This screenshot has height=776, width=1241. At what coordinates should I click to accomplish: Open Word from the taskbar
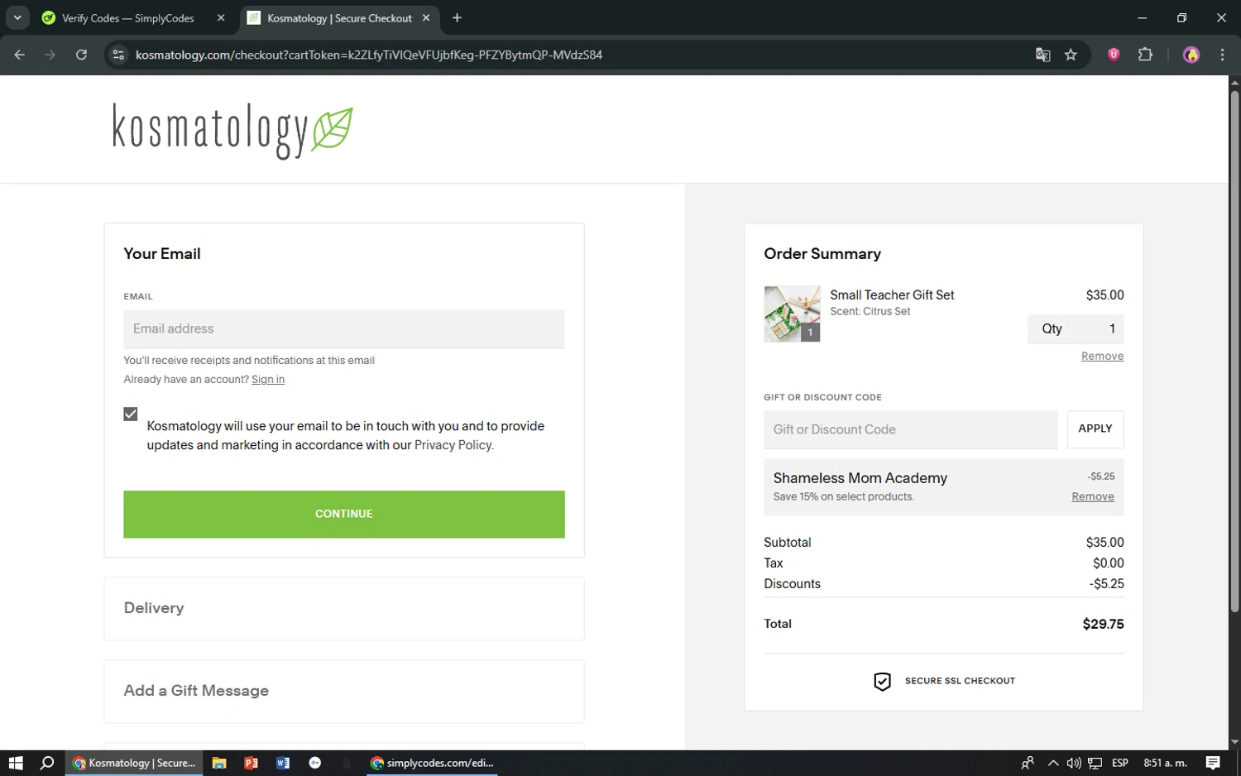coord(283,763)
